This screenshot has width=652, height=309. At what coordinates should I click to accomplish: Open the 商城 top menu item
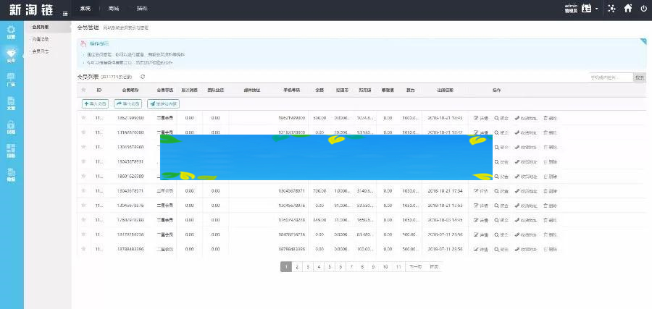click(113, 9)
